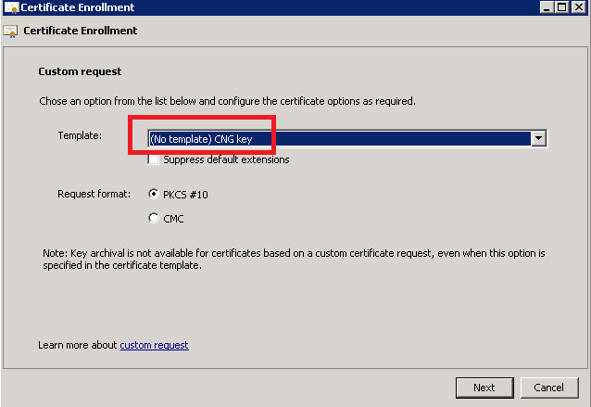The width and height of the screenshot is (591, 407).
Task: Proceed with the Next button
Action: click(x=484, y=388)
